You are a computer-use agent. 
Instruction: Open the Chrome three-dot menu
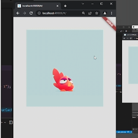pos(112,13)
